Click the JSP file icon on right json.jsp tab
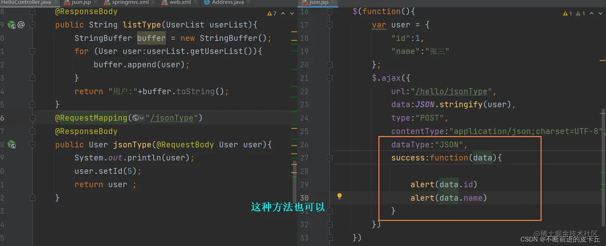This screenshot has height=246, width=606. point(305,2)
